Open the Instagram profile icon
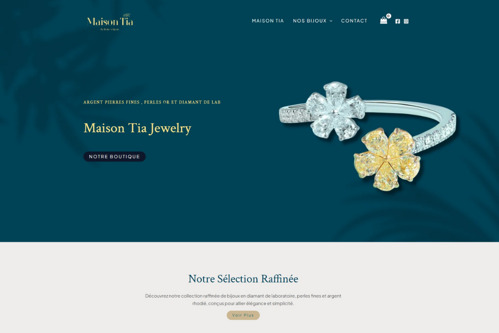The image size is (499, 333). pos(406,21)
